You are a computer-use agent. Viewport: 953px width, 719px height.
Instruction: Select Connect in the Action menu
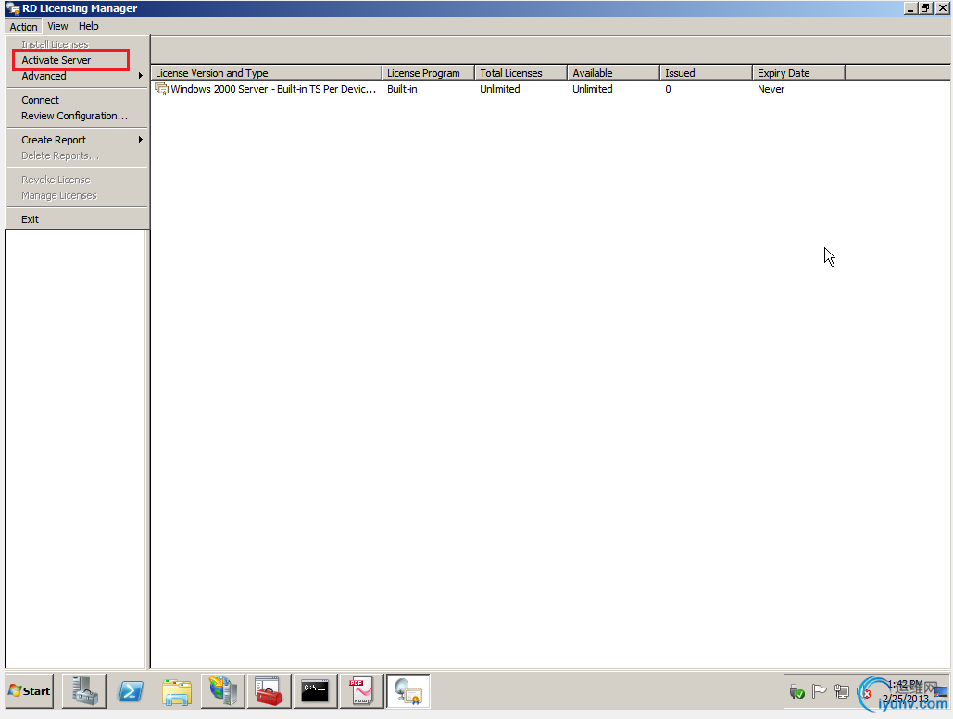pos(77,100)
